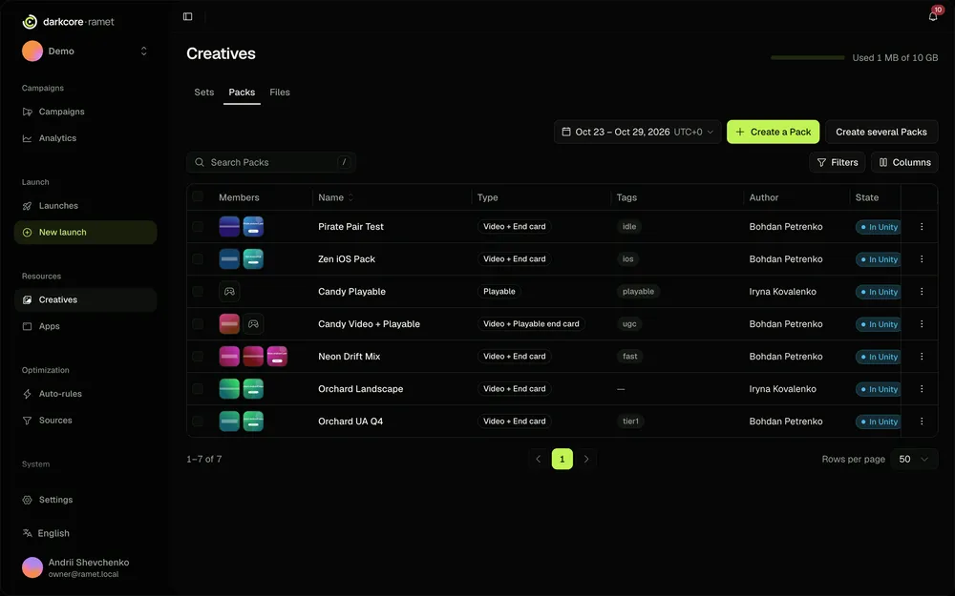Image resolution: width=955 pixels, height=596 pixels.
Task: Open Auto-rules in the sidebar
Action: click(x=85, y=394)
